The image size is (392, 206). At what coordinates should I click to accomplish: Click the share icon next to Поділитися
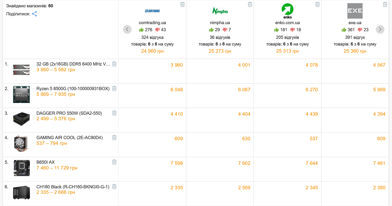(34, 14)
